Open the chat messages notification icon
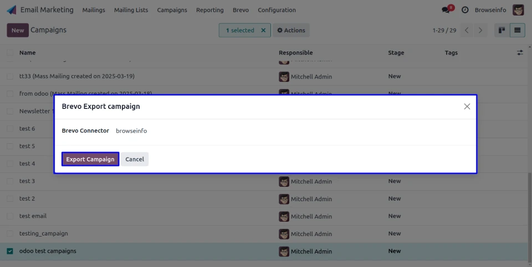 [x=446, y=10]
